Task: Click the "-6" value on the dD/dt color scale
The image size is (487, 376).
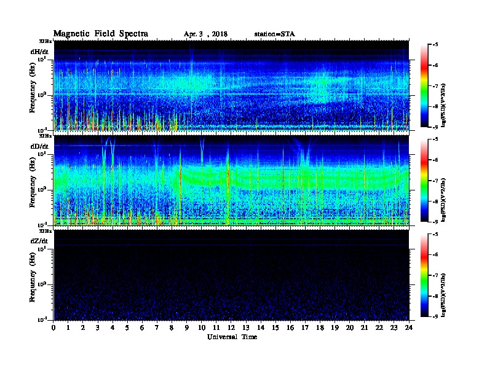Action: click(x=435, y=160)
